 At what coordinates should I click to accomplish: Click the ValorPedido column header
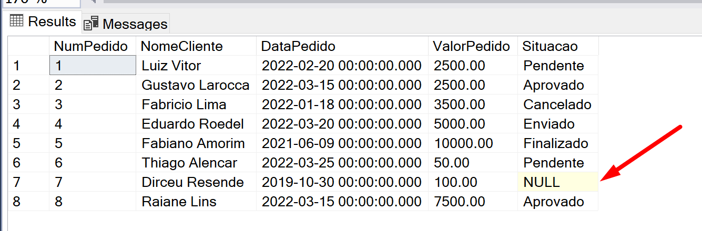pyautogui.click(x=473, y=46)
